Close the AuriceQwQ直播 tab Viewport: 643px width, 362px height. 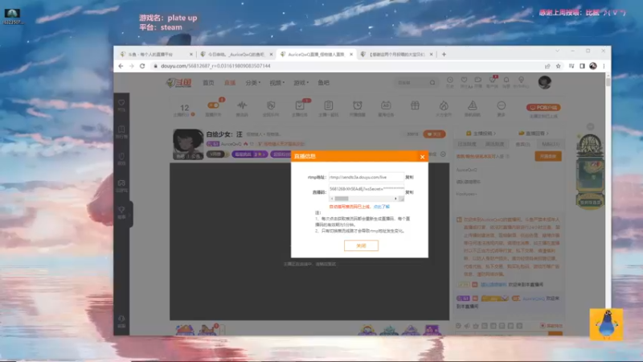[351, 54]
